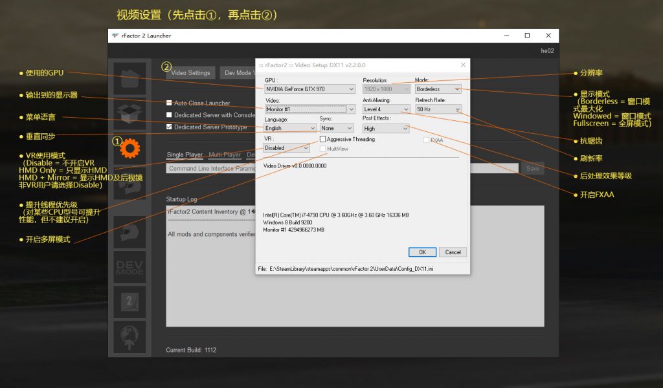Open Video Settings in the launcher
This screenshot has width=663, height=388.
tap(191, 72)
